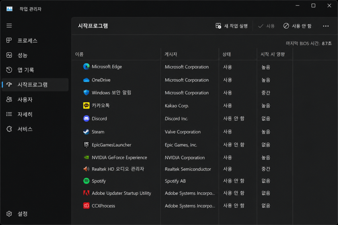The height and width of the screenshot is (225, 338).
Task: Switch to the 성능 tab
Action: tap(35, 55)
